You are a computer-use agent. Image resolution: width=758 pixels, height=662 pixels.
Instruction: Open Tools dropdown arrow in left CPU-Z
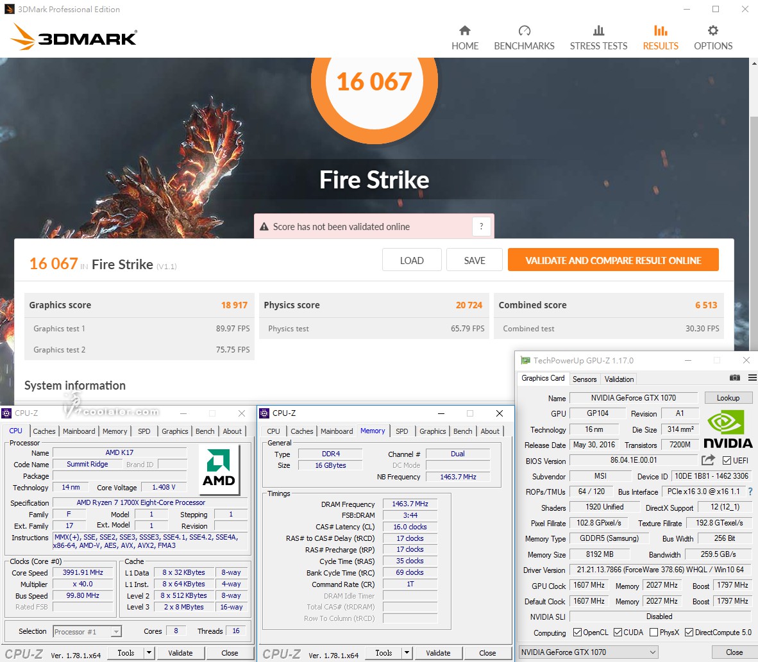coord(149,653)
